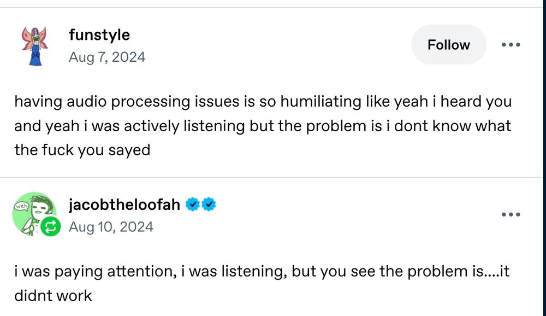Click the username funstyle

(x=99, y=35)
